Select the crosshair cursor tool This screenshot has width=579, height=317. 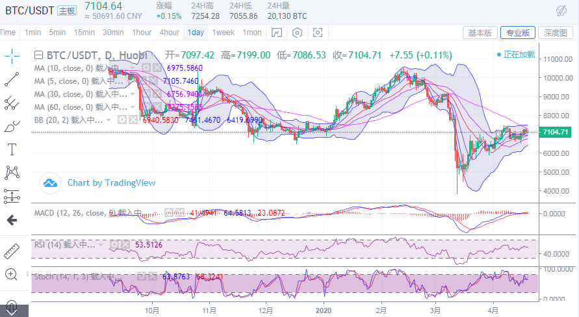pos(12,56)
